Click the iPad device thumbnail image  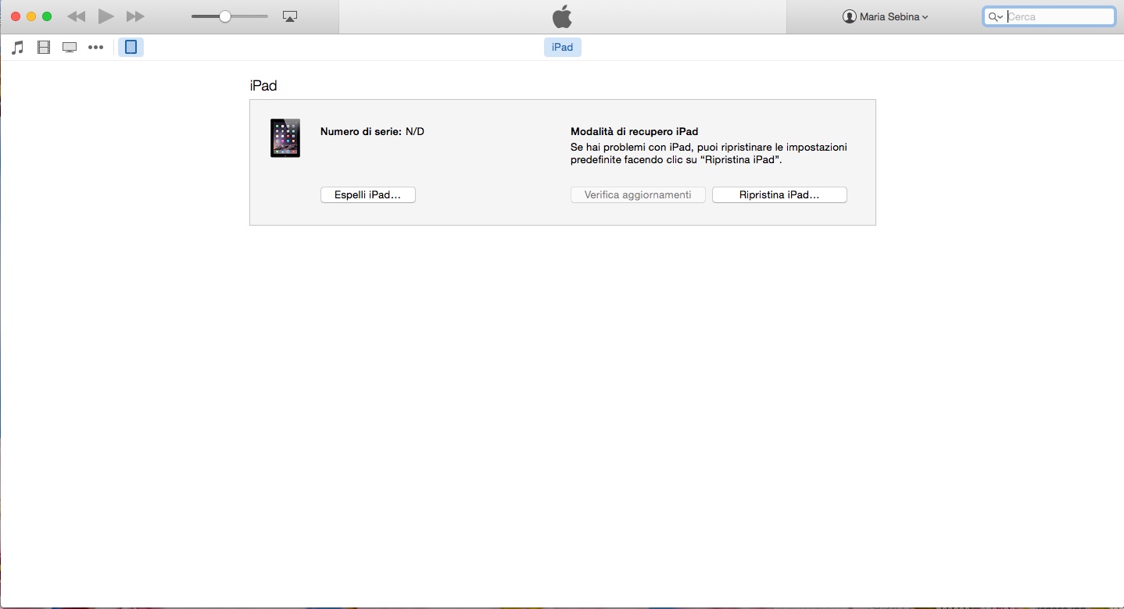[x=285, y=138]
